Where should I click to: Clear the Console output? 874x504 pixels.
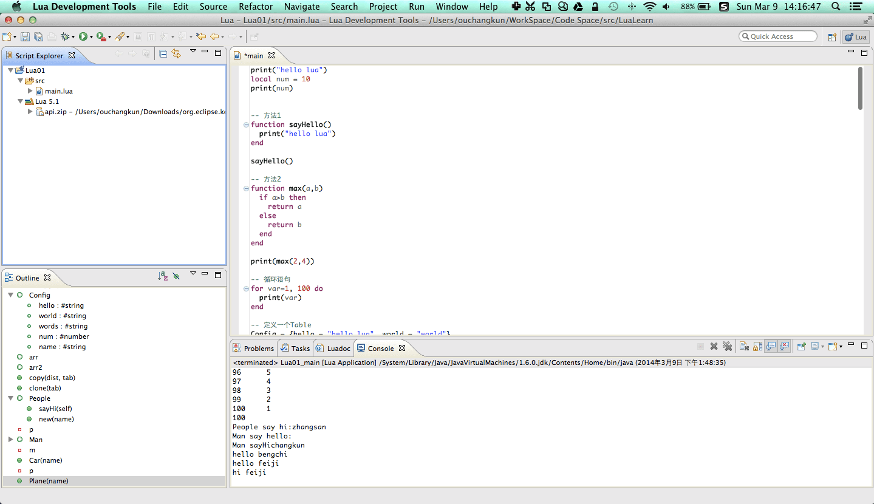[744, 347]
